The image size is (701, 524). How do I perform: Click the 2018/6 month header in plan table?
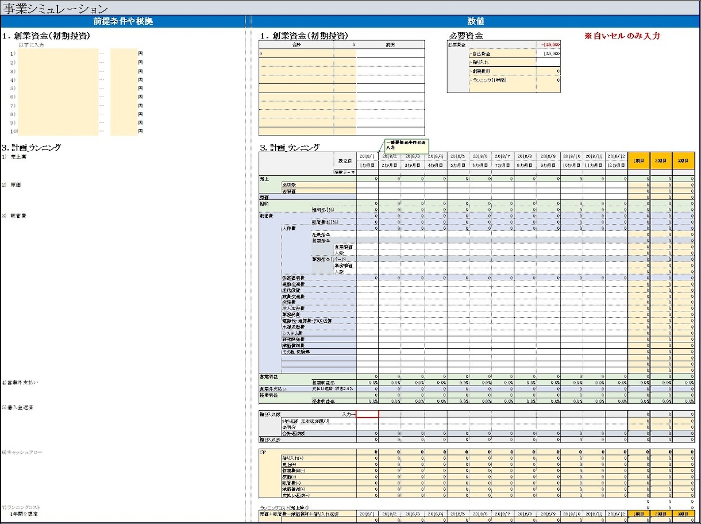[x=481, y=156]
